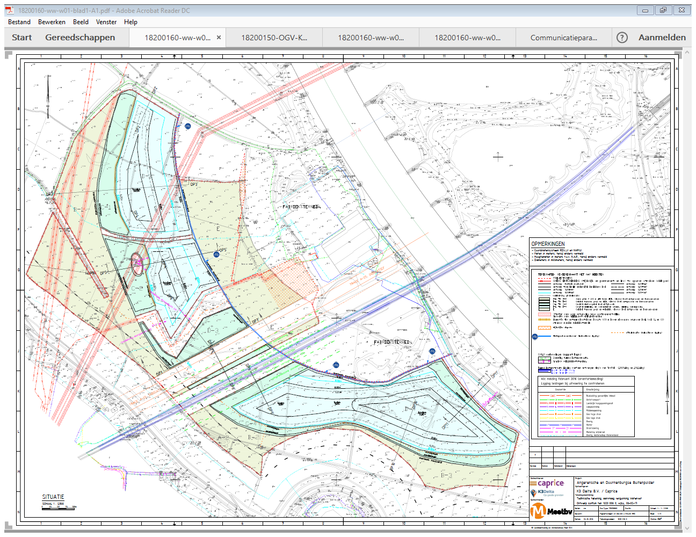Select the Communicatiepara... document tab
Viewport: 696px width, 537px height.
pos(563,38)
